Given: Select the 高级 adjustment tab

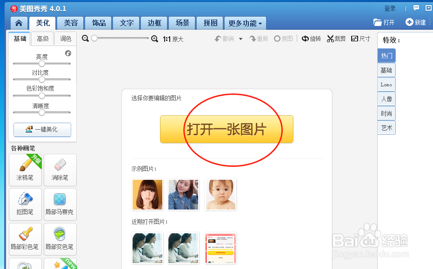Looking at the screenshot, I should tap(42, 39).
